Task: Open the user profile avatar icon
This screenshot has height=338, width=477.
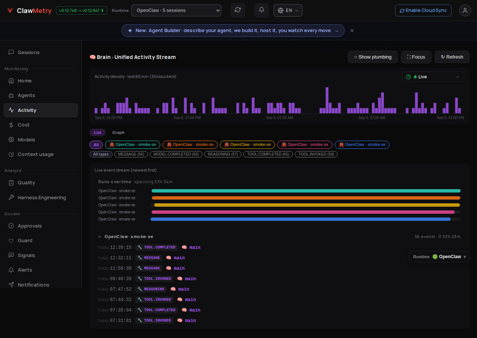Action: click(x=465, y=10)
